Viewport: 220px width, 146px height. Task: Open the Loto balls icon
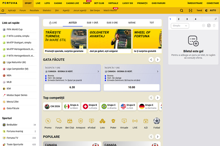click(x=102, y=121)
